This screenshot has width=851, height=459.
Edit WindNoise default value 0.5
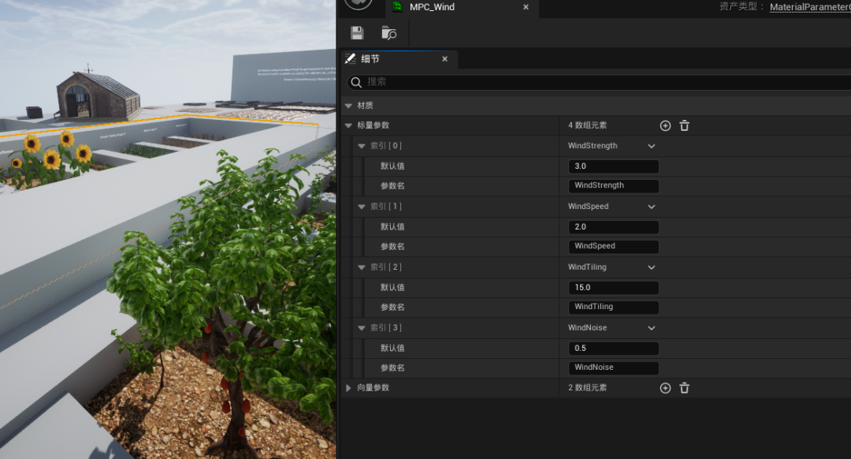tap(613, 348)
